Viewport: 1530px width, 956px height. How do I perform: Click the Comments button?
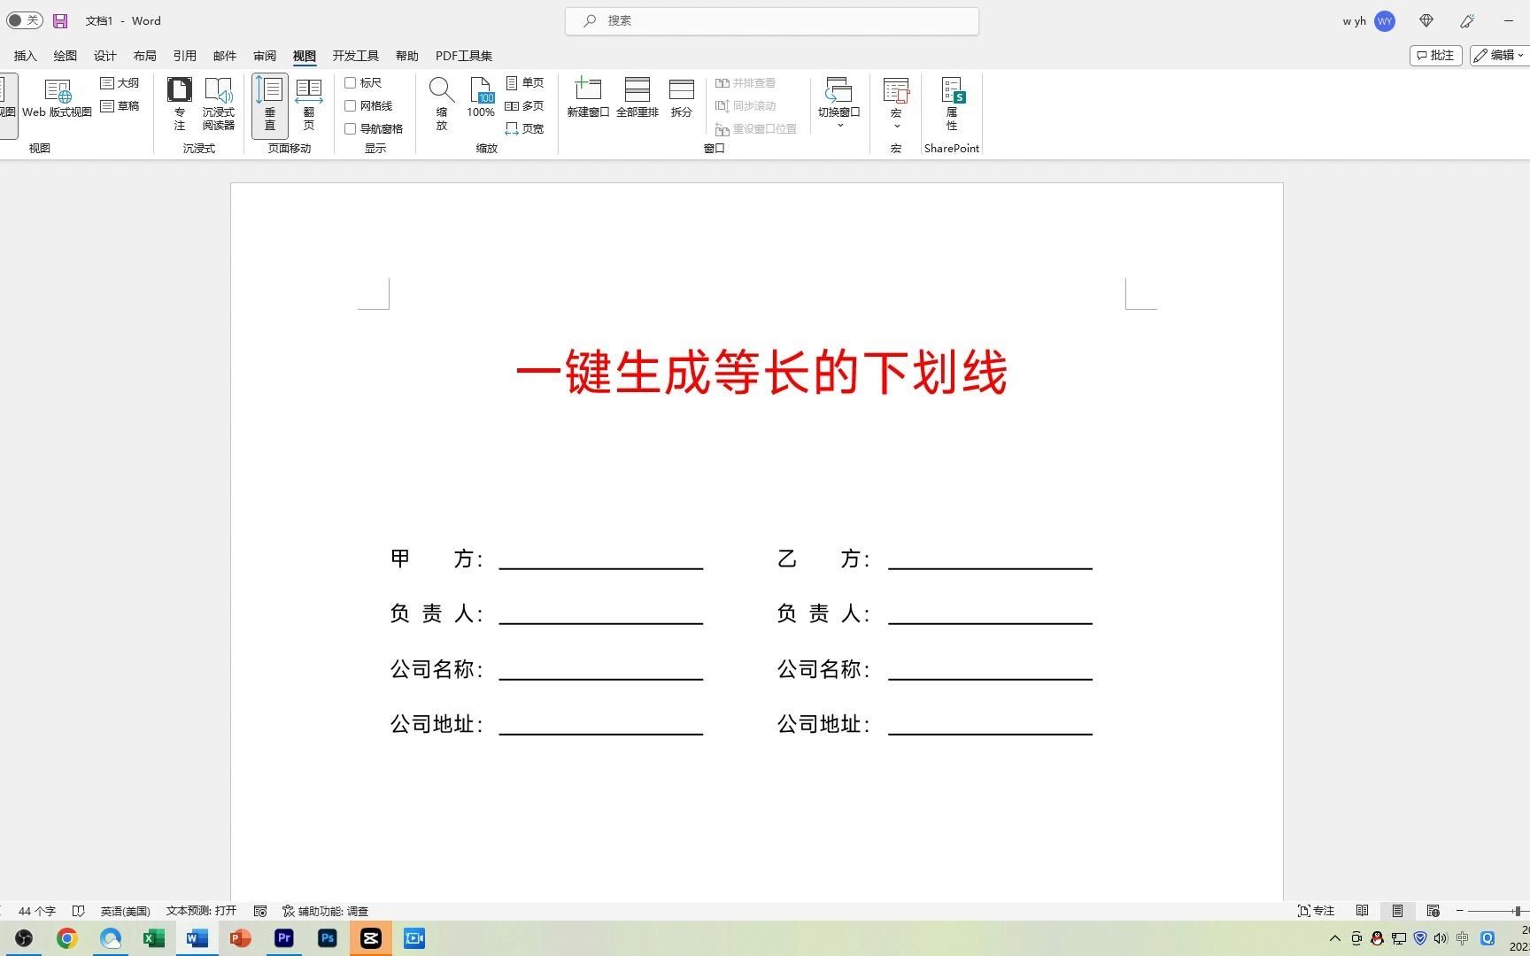point(1435,56)
